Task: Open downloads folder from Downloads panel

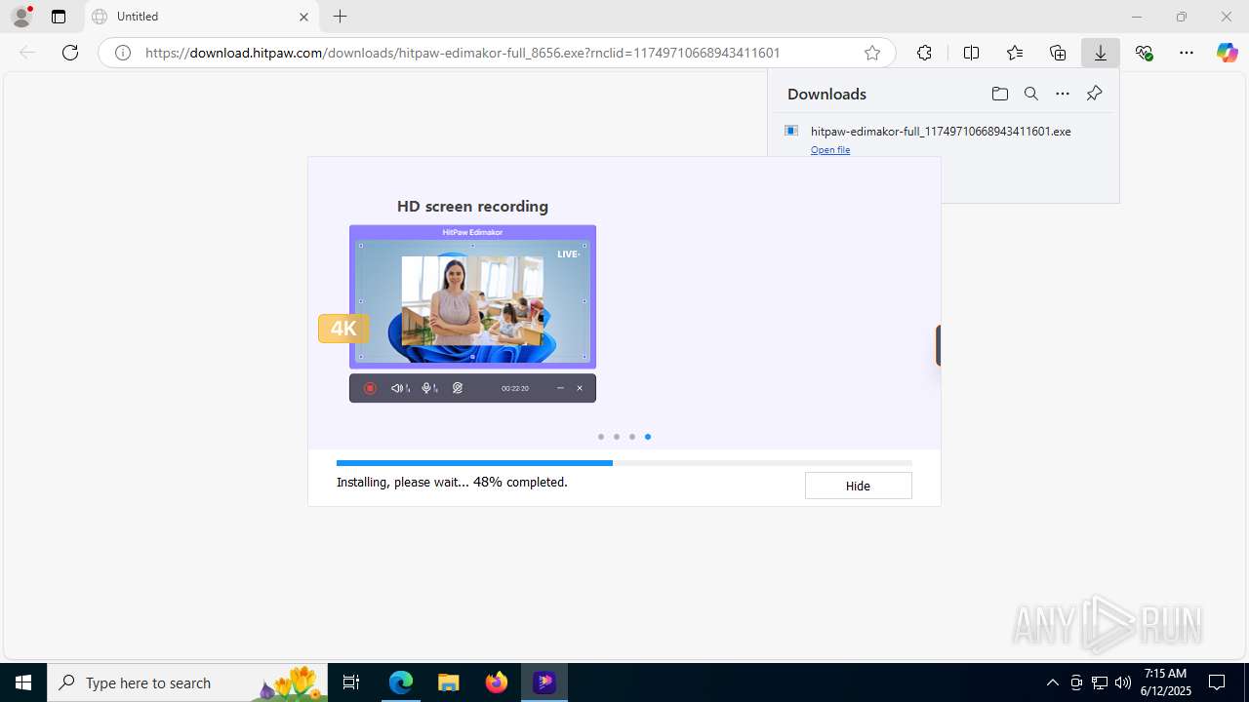Action: [x=999, y=94]
